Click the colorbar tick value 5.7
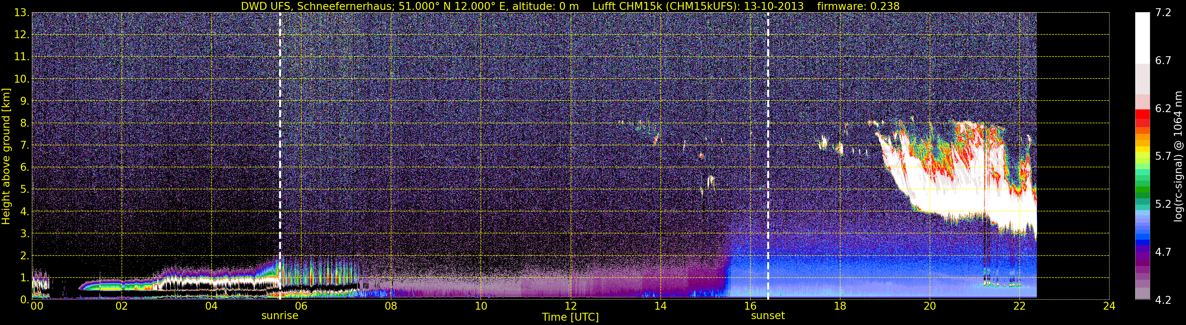The image size is (1186, 325). pos(1163,156)
